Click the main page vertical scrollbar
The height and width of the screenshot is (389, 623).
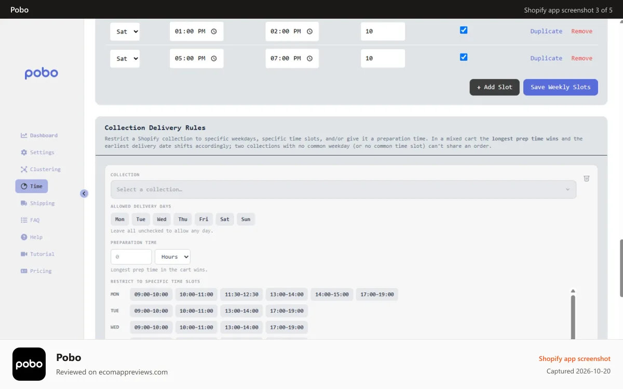pyautogui.click(x=620, y=268)
